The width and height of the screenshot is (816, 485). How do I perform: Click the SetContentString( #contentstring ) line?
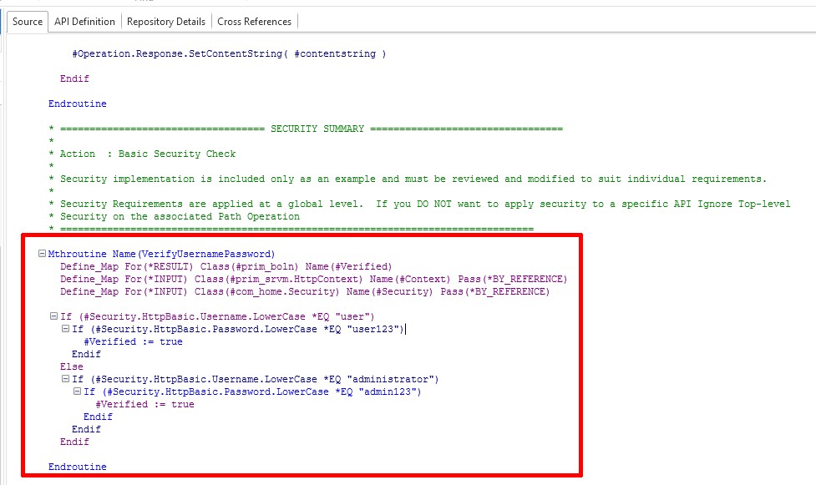[229, 53]
